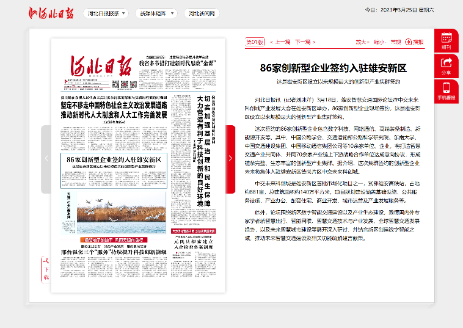This screenshot has height=328, width=463.
Task: Click 上一篇 previous article link
Action: [x=279, y=42]
